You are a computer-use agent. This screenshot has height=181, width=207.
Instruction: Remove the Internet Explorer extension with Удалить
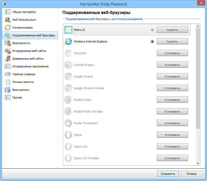pyautogui.click(x=172, y=41)
